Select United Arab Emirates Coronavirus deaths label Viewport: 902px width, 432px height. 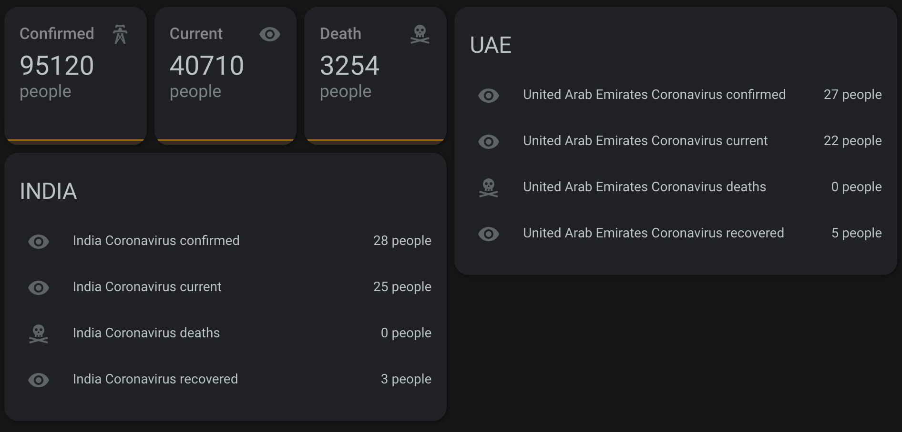tap(645, 187)
